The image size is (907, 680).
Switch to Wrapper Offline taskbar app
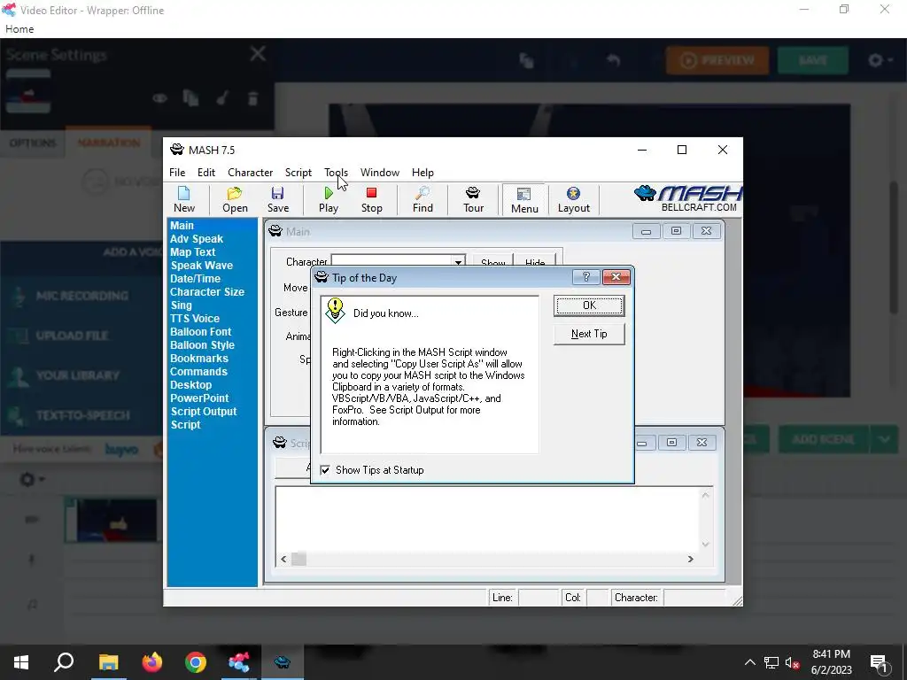click(238, 662)
